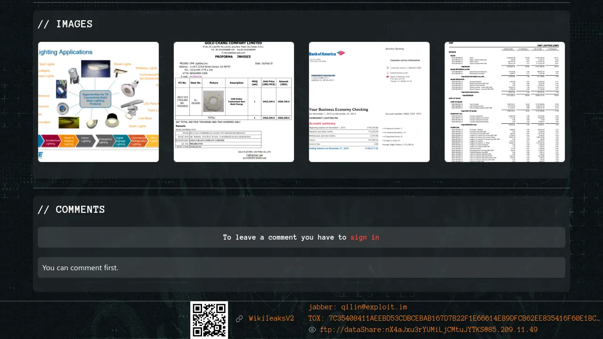
Task: Click the COB holder product picture in invoice
Action: 213,101
